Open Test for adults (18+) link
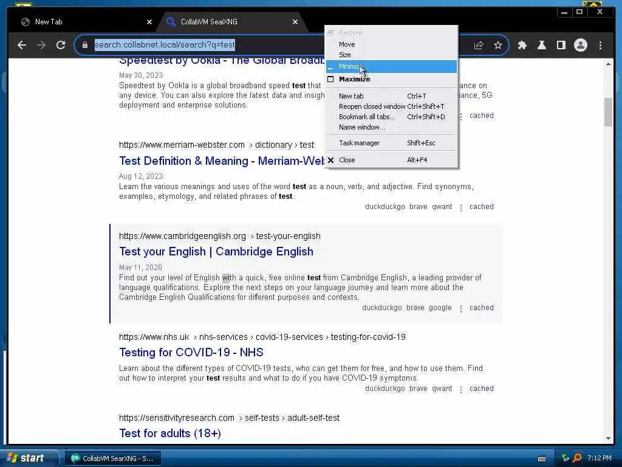The width and height of the screenshot is (622, 467). 170,433
